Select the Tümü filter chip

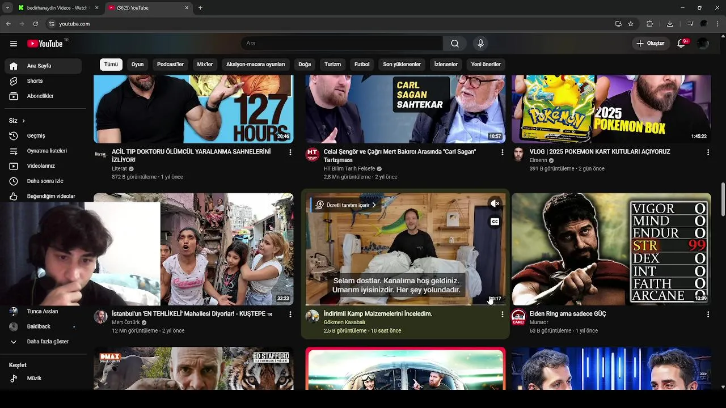tap(111, 65)
